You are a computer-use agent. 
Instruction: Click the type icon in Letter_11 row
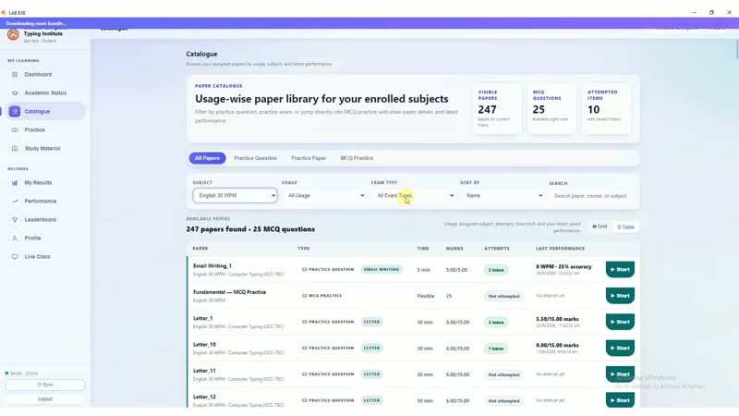pos(305,374)
